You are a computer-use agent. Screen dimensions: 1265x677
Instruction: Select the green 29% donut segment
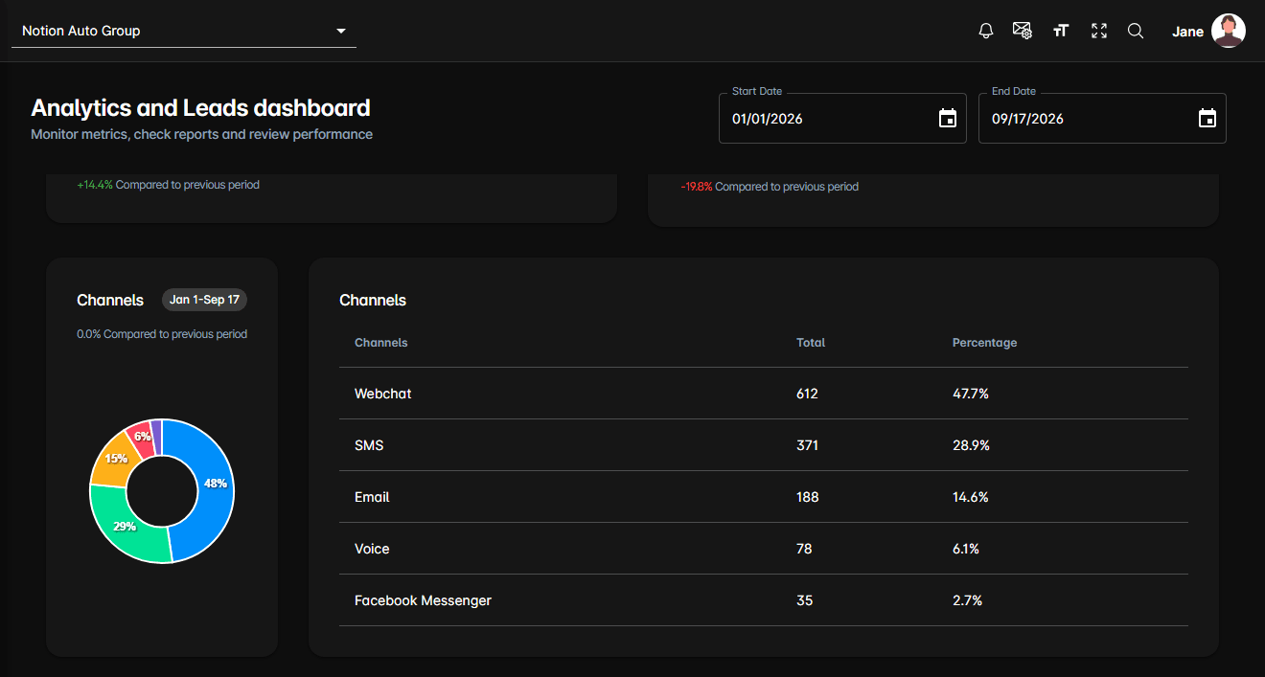pyautogui.click(x=125, y=527)
